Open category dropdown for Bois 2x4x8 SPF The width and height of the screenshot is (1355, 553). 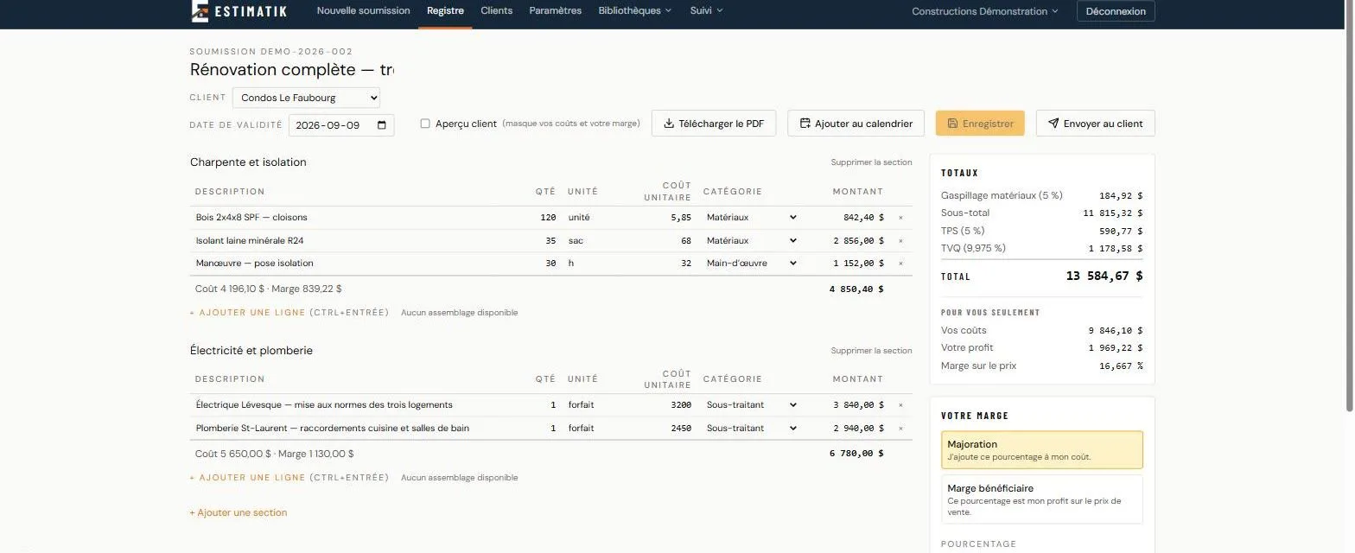[x=752, y=218]
